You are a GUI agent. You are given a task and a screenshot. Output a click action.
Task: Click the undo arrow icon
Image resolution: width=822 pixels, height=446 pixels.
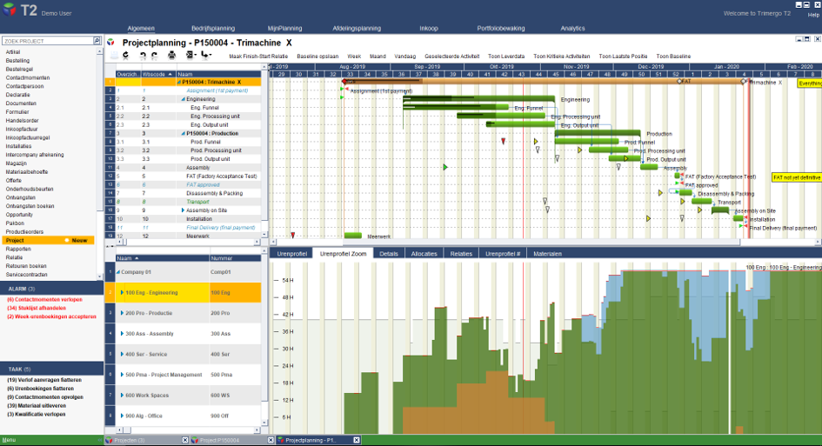click(x=143, y=55)
